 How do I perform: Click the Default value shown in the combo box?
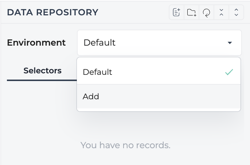[x=99, y=43]
